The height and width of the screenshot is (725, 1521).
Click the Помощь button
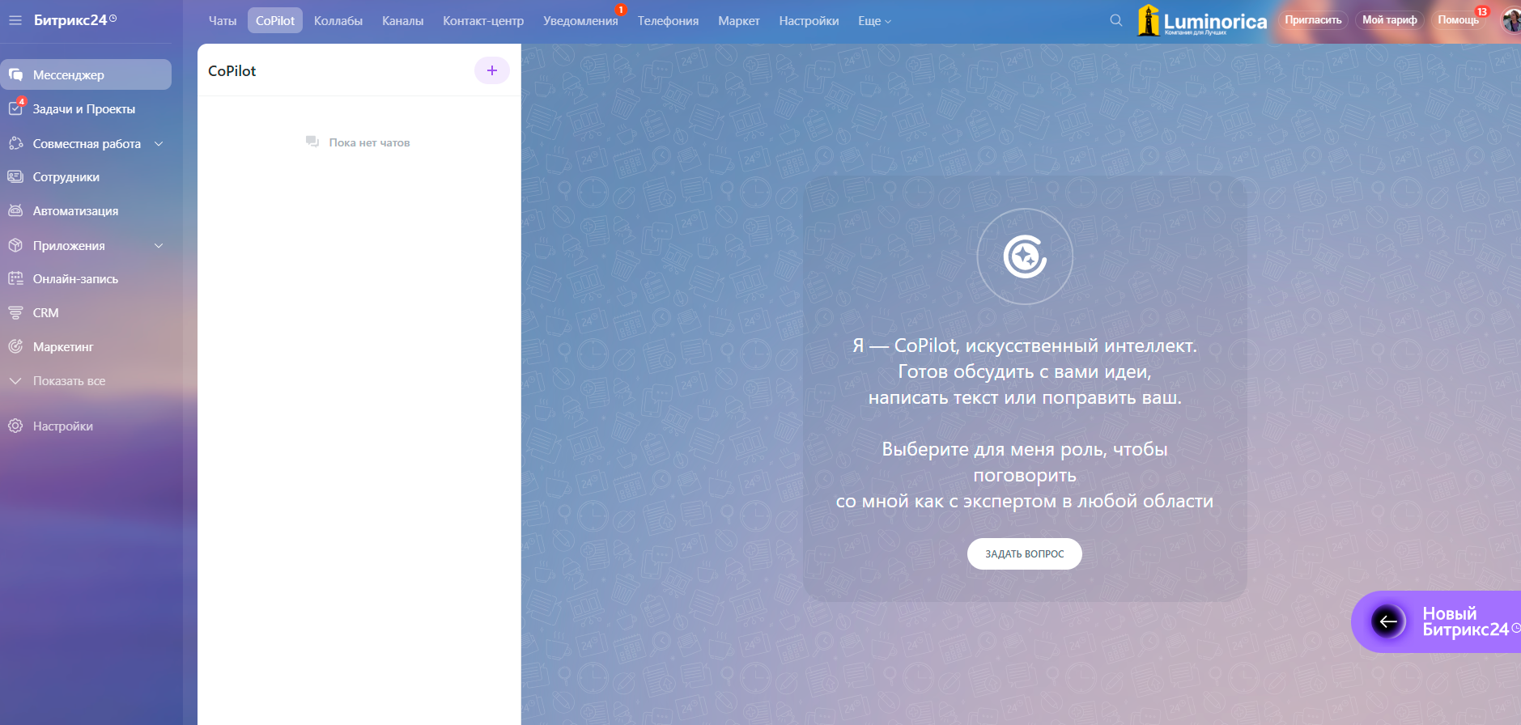[x=1459, y=20]
